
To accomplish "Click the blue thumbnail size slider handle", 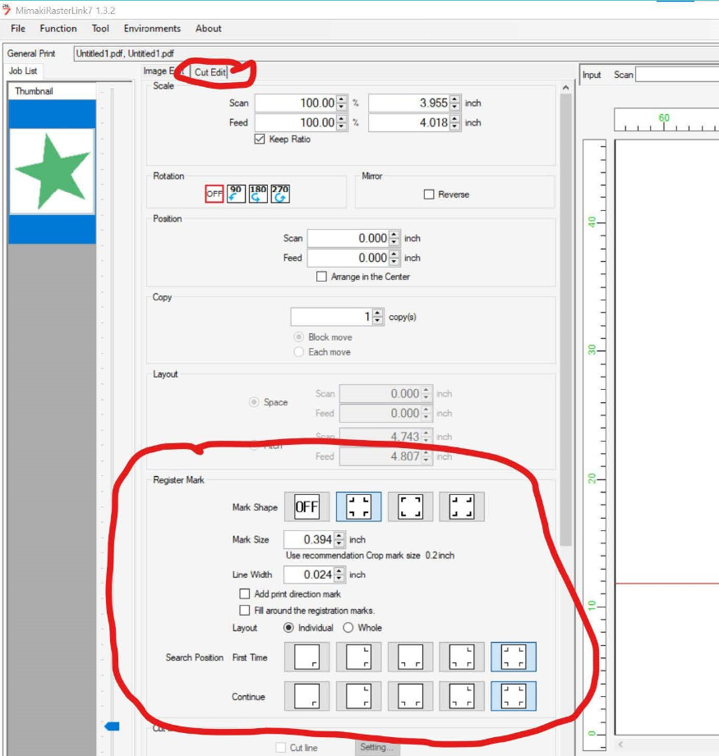I will point(112,726).
